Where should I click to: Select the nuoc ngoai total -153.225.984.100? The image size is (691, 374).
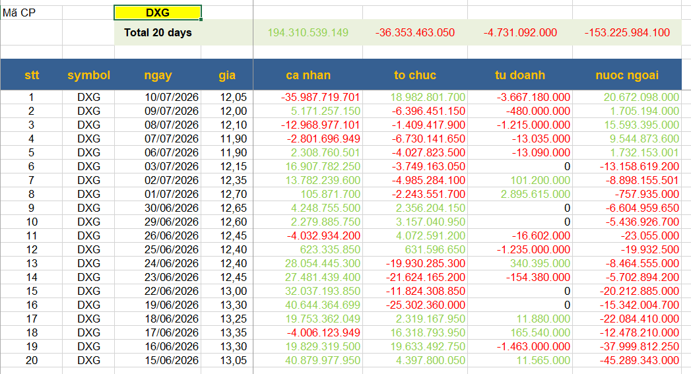click(627, 32)
